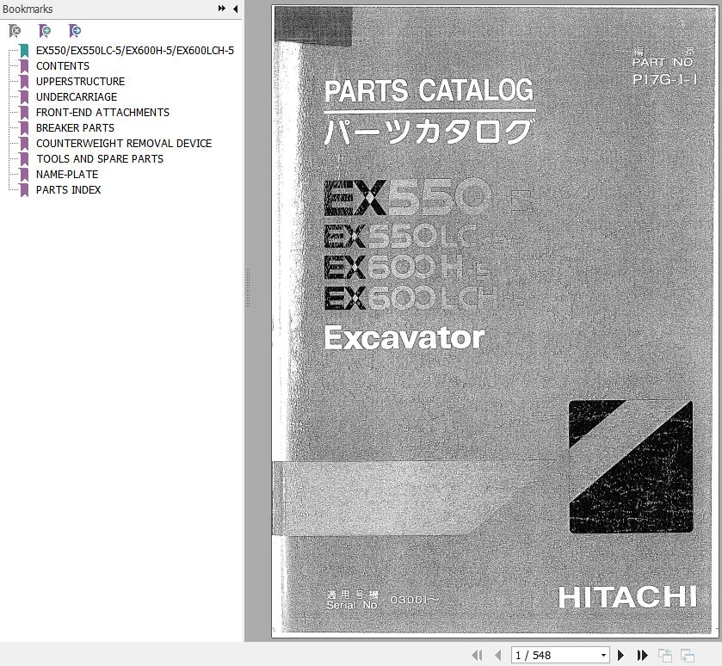Image resolution: width=722 pixels, height=666 pixels.
Task: Click the HITACHI text on the cover
Action: [627, 597]
